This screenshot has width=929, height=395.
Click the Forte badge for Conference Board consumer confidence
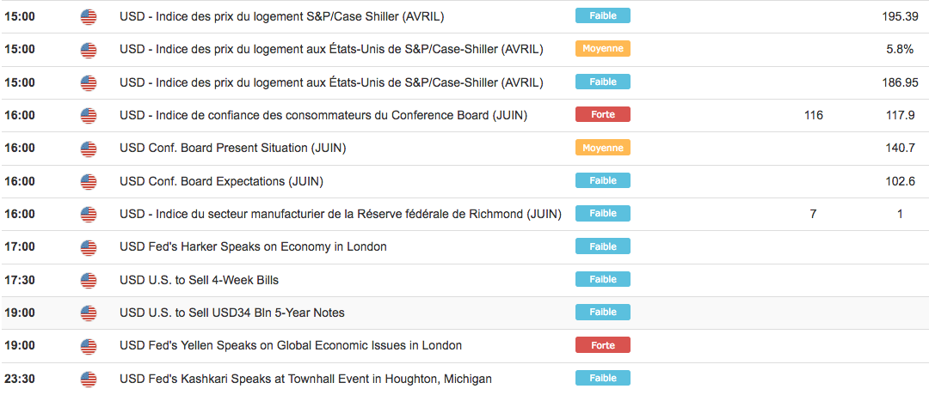[x=603, y=114]
